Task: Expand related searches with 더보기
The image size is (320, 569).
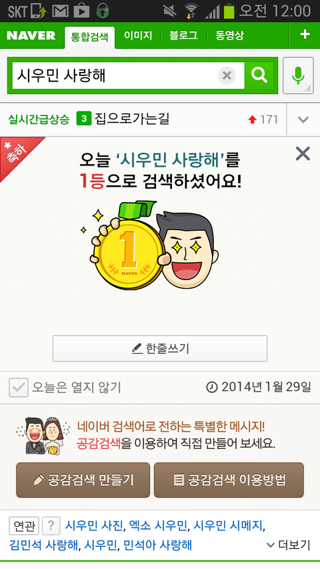Action: coord(289,545)
